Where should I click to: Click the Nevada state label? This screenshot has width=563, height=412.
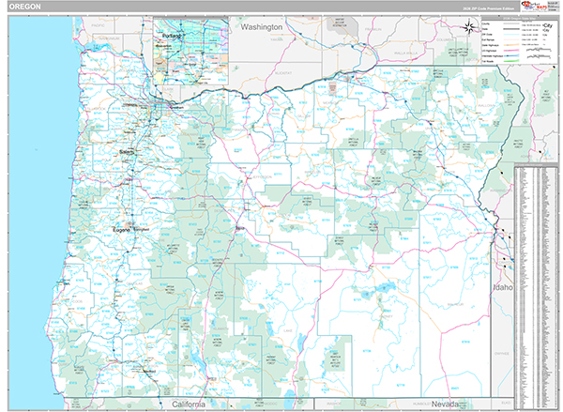(445, 404)
